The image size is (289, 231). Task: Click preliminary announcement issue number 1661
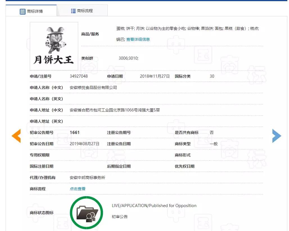pyautogui.click(x=75, y=133)
